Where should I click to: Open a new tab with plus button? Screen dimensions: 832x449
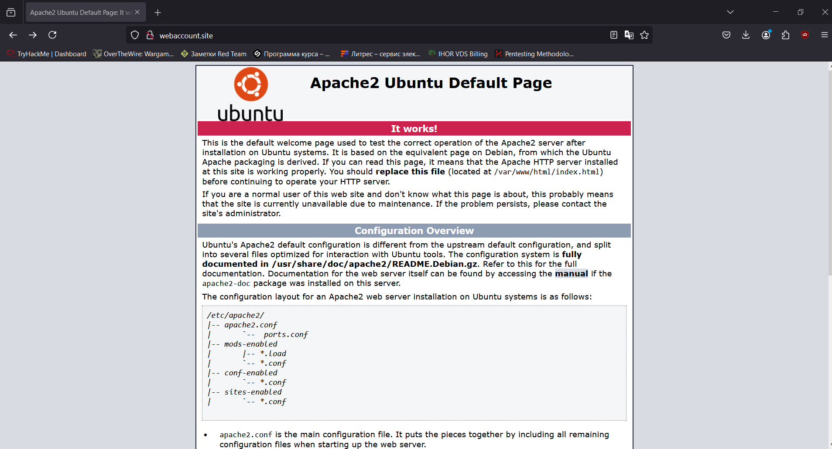click(x=158, y=13)
